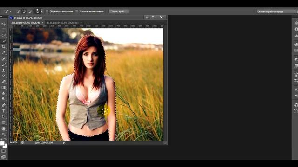The width and height of the screenshot is (298, 167).
Task: Close the 333.jpg document tab
Action: (42, 23)
